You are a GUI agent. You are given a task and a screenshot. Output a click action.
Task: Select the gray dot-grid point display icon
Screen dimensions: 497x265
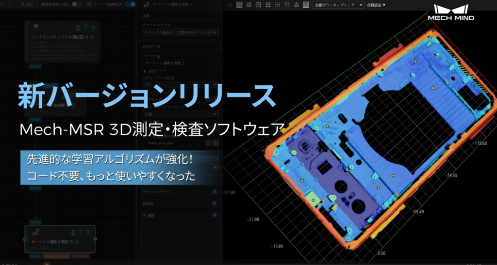click(287, 5)
